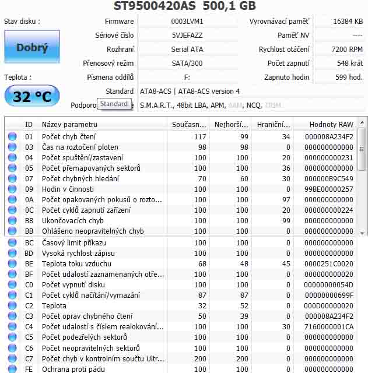Screen dimensions: 368x373
Task: Click the 32 °C temperature indicator
Action: [32, 96]
